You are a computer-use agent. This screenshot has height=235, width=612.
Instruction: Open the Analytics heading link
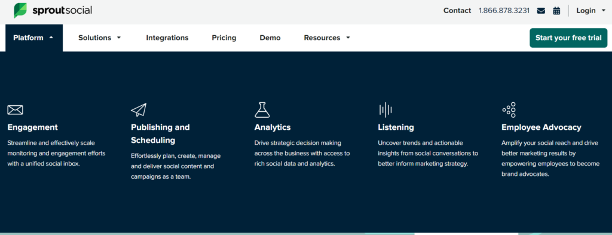point(273,127)
